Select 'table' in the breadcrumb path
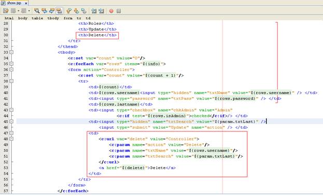Viewport: 323px width, 196px height. point(37,18)
